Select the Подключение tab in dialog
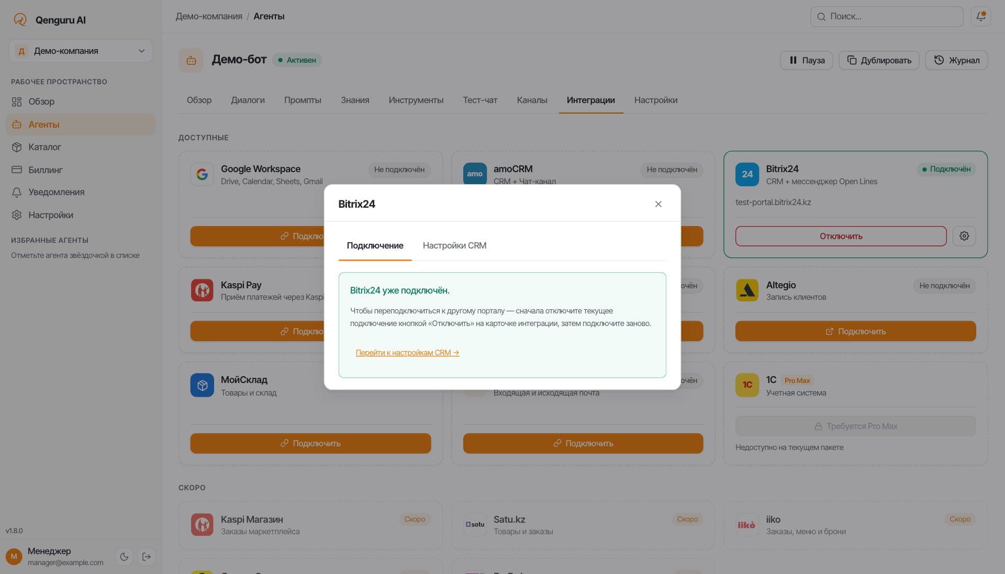 (375, 245)
